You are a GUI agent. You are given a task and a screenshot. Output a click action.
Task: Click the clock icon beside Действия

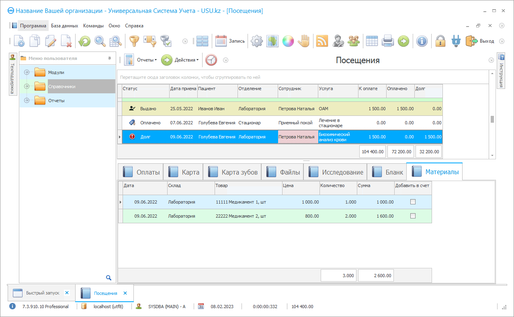tap(211, 60)
